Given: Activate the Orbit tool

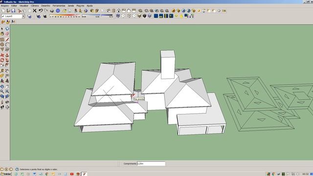Looking at the screenshot, I should pos(2,87).
